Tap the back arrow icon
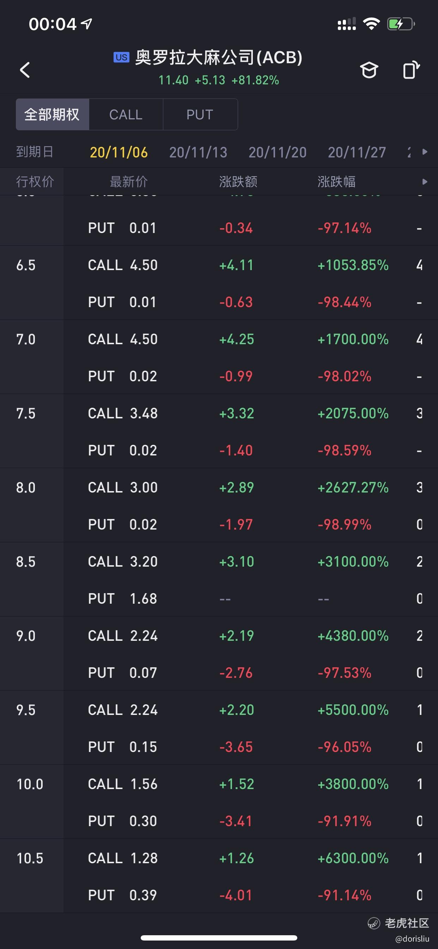The width and height of the screenshot is (438, 949). tap(25, 70)
